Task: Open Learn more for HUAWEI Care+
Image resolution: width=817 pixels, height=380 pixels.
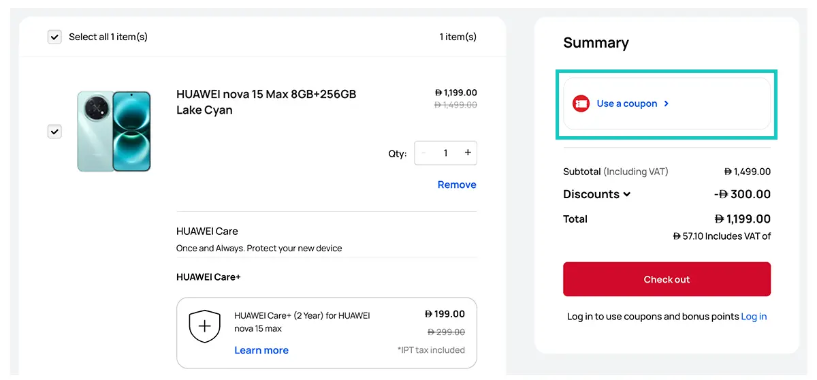Action: click(x=261, y=350)
